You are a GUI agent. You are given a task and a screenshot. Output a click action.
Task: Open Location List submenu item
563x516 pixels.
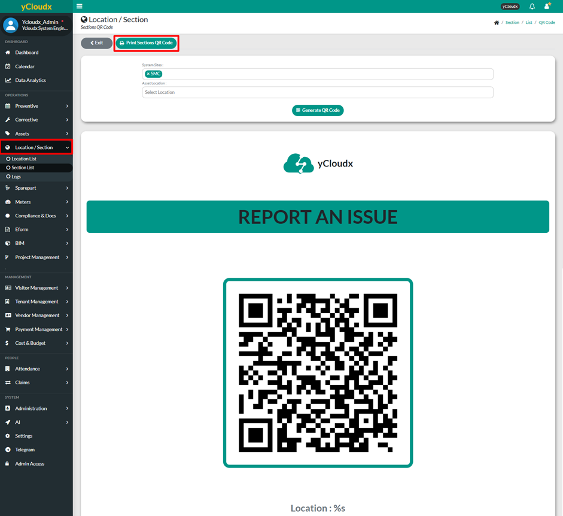click(x=36, y=159)
